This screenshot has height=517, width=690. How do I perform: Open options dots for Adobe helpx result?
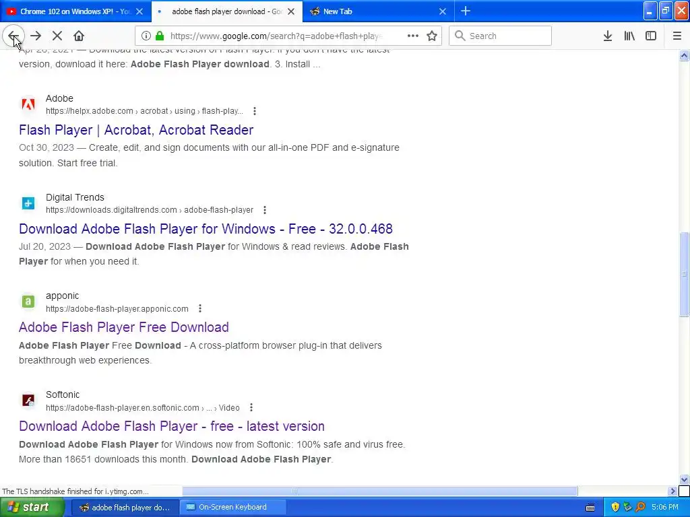click(x=254, y=111)
